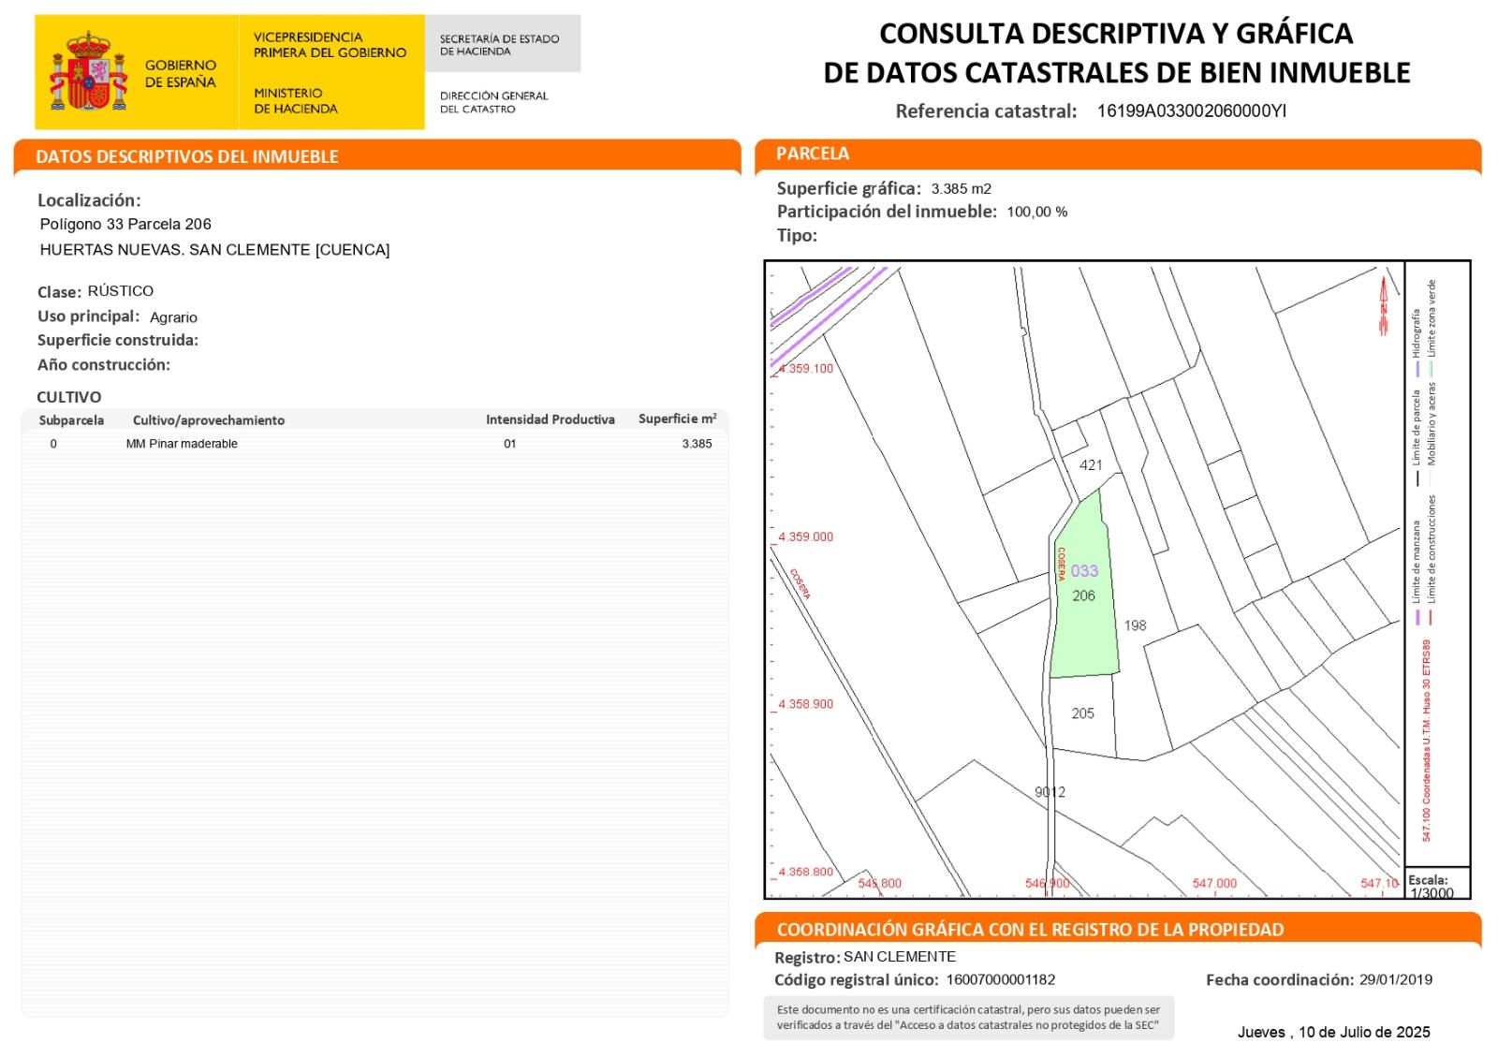1498x1058 pixels.
Task: Click the Dirección General del Catastro label
Action: click(493, 102)
